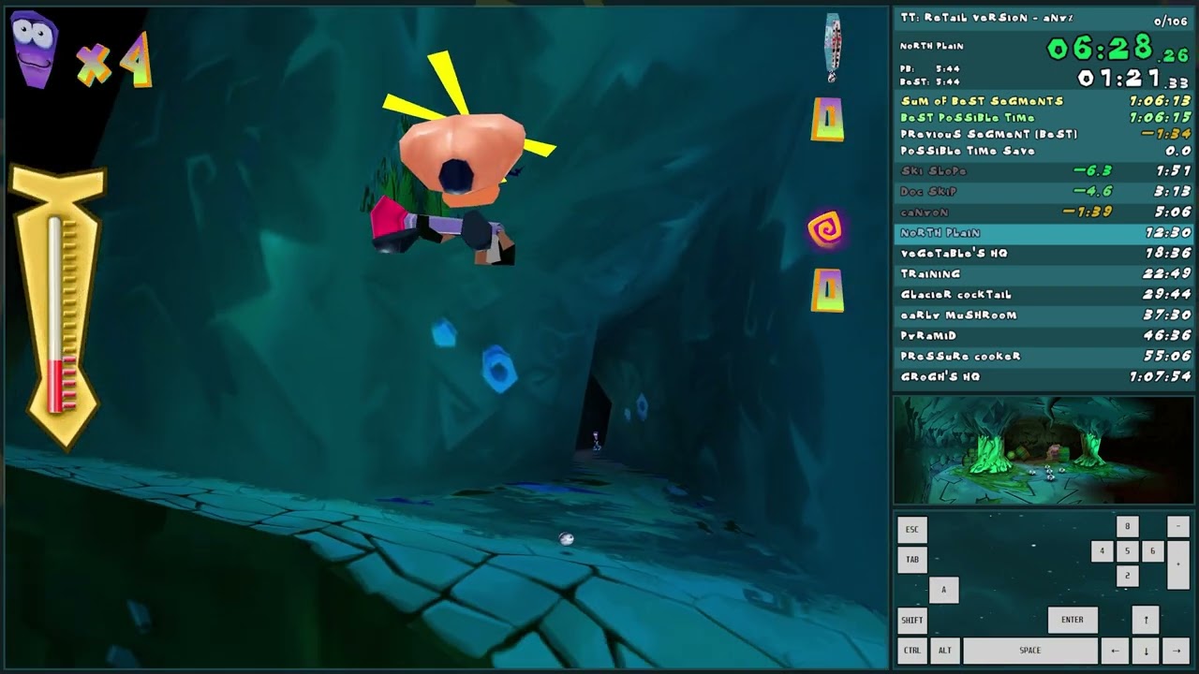Click the Possible Time Save row

[1043, 151]
